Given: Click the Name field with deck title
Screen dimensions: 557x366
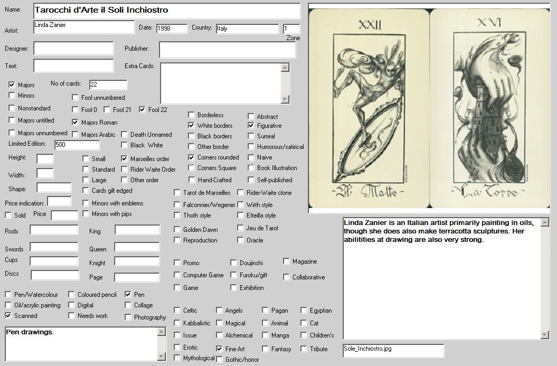Looking at the screenshot, I should 166,11.
